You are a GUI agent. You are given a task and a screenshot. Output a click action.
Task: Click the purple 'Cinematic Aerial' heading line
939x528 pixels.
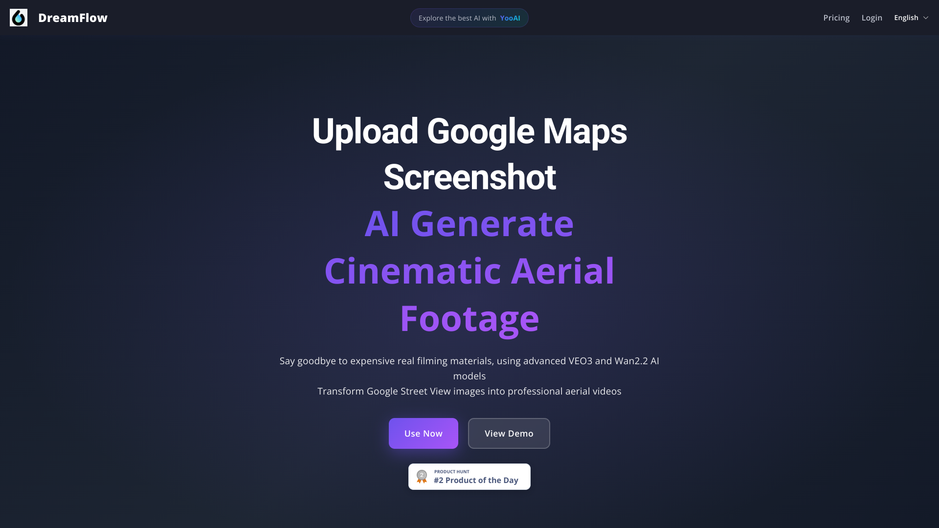tap(469, 271)
